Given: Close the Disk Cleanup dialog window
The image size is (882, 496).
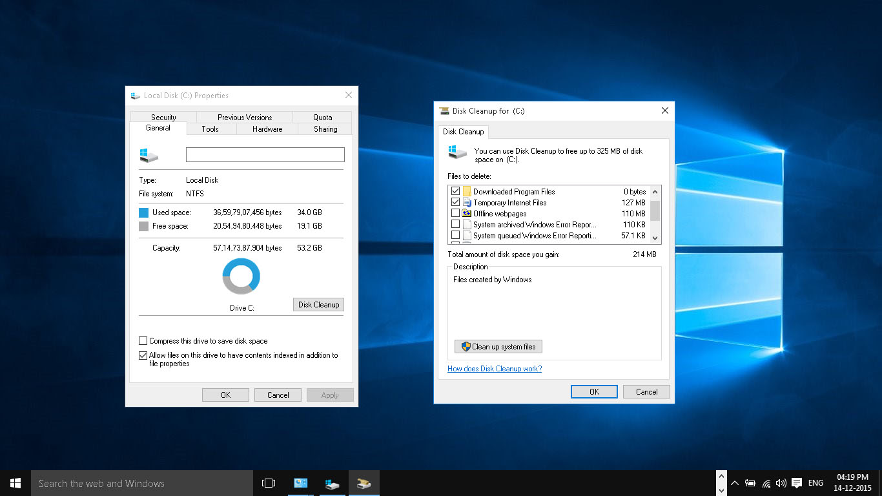Looking at the screenshot, I should pyautogui.click(x=665, y=111).
